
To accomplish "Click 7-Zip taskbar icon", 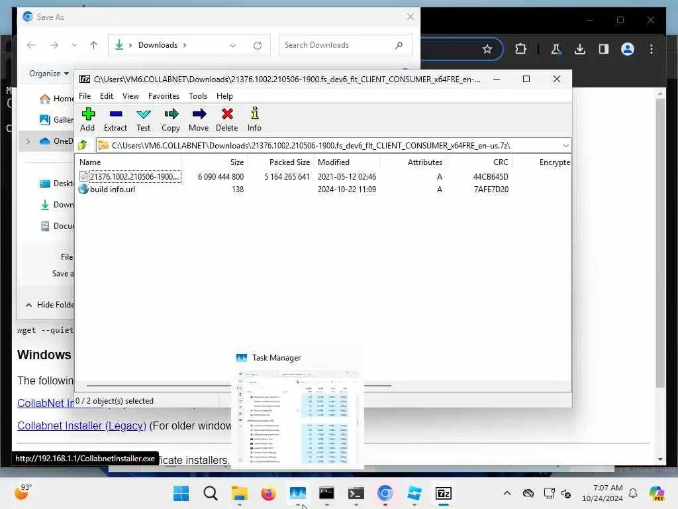I will coord(444,493).
